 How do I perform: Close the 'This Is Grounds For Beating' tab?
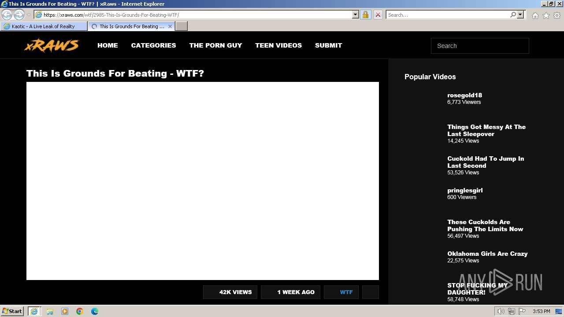pos(170,26)
